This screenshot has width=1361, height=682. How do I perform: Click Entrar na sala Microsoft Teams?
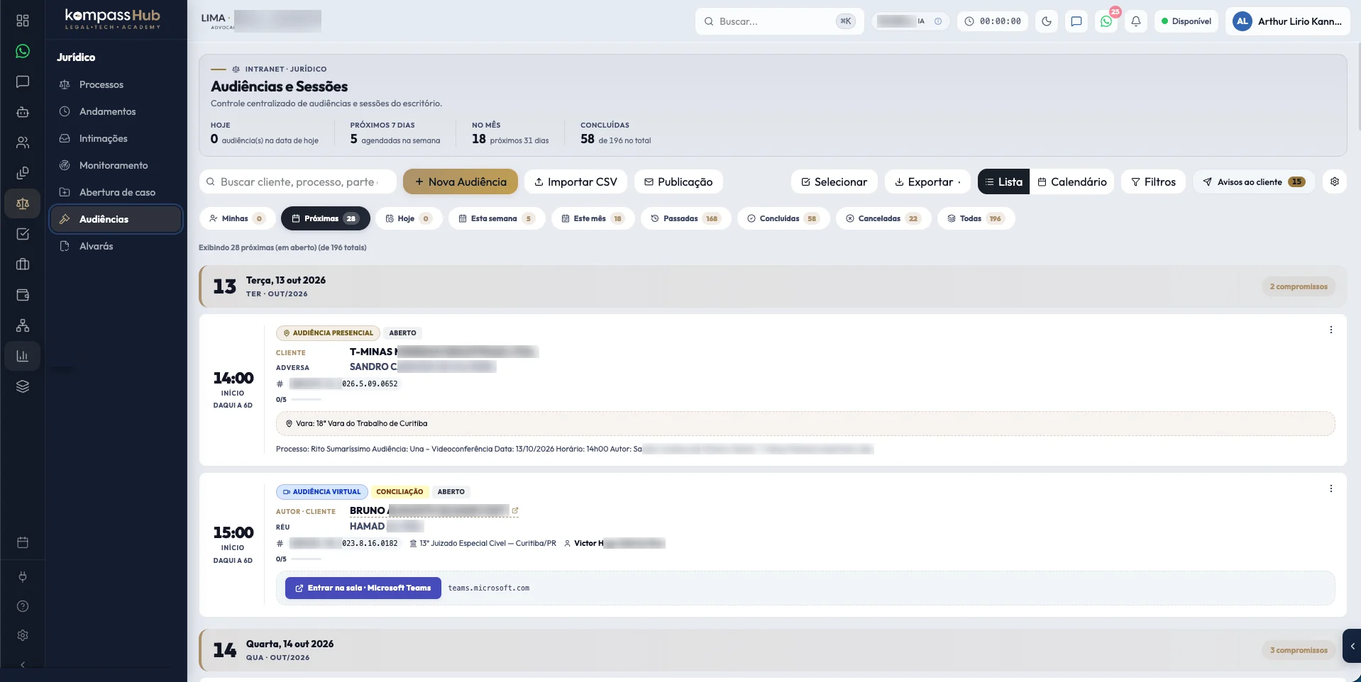tap(363, 588)
